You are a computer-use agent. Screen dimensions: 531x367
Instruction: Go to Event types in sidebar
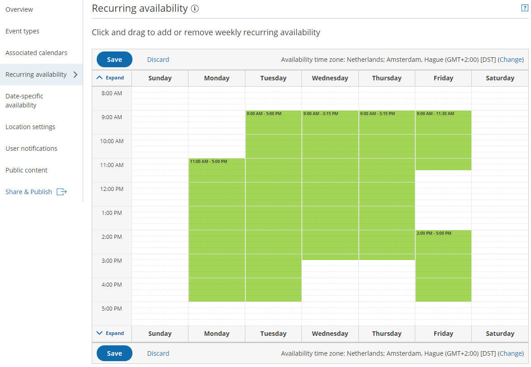[x=22, y=31]
